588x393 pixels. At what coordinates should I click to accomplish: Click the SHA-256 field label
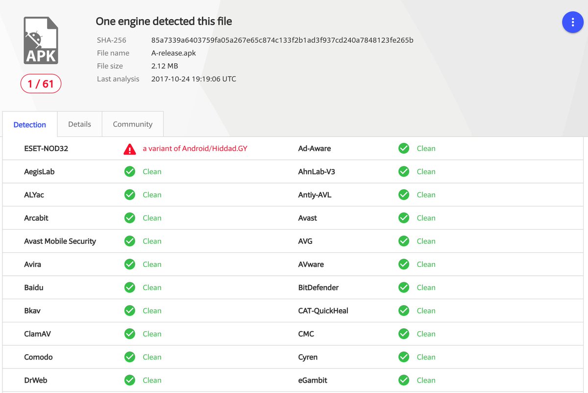[112, 40]
